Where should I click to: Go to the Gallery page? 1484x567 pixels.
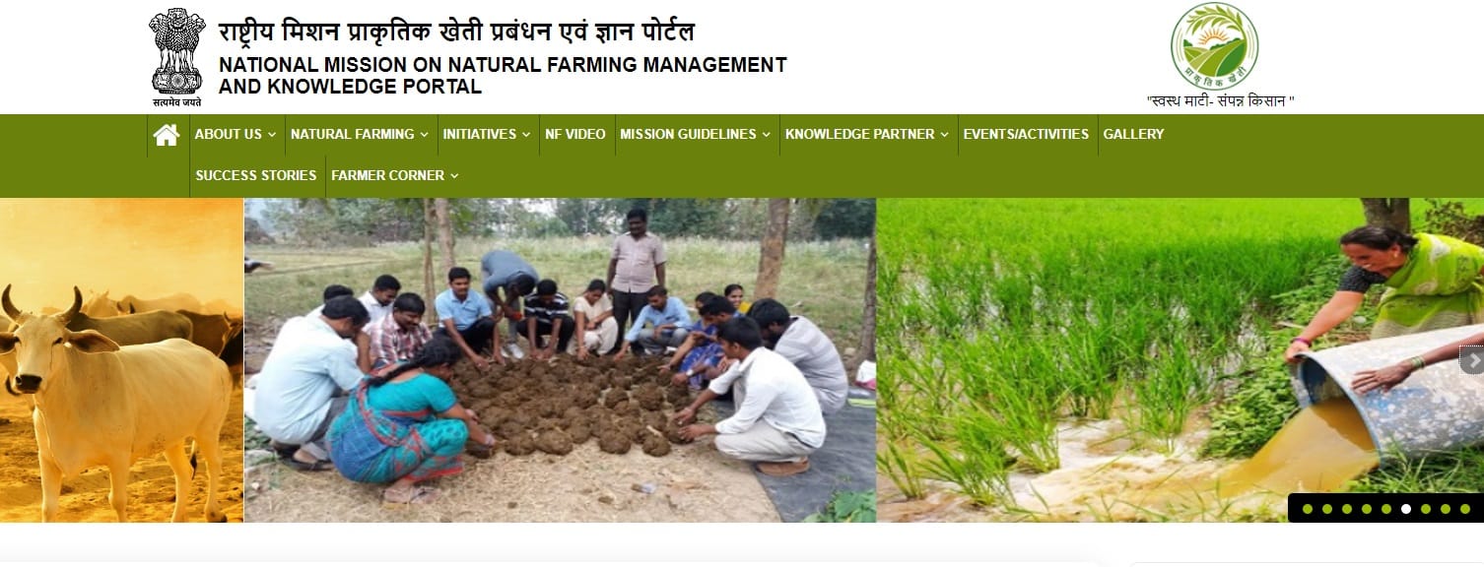(x=1133, y=134)
